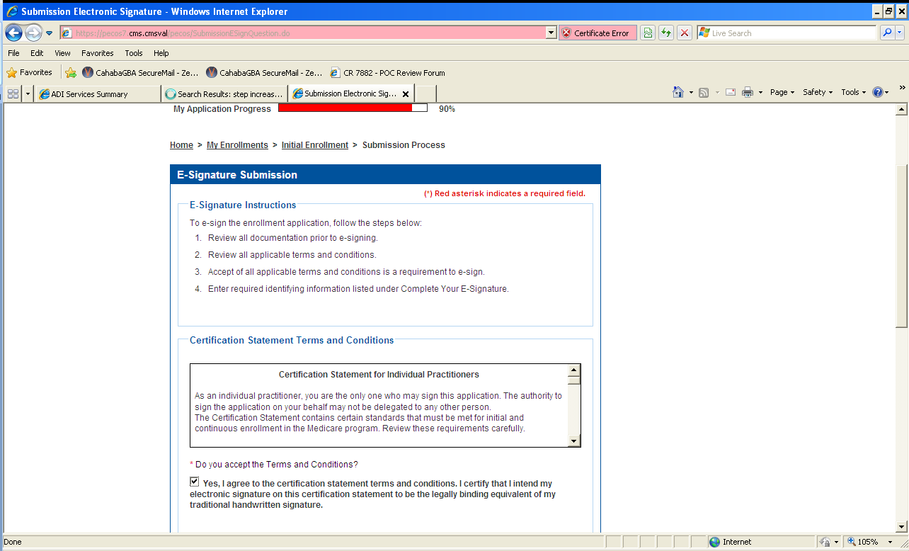Open the Edit menu
The width and height of the screenshot is (909, 551).
click(37, 53)
